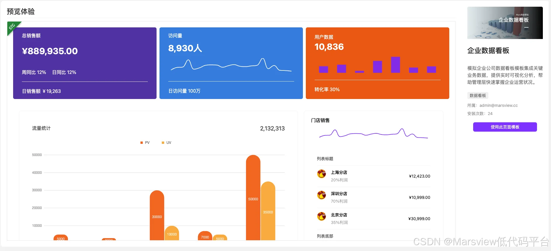Click the 企业数据看板 template title heading
The image size is (551, 251).
488,51
